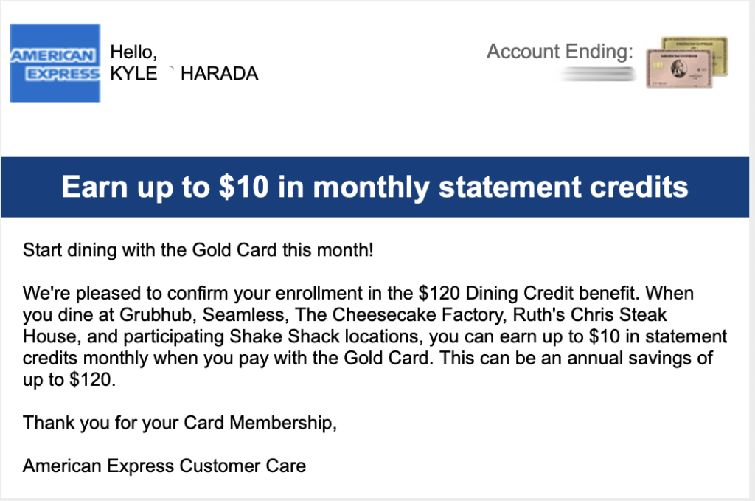Click the final up to $120 line

coord(69,379)
